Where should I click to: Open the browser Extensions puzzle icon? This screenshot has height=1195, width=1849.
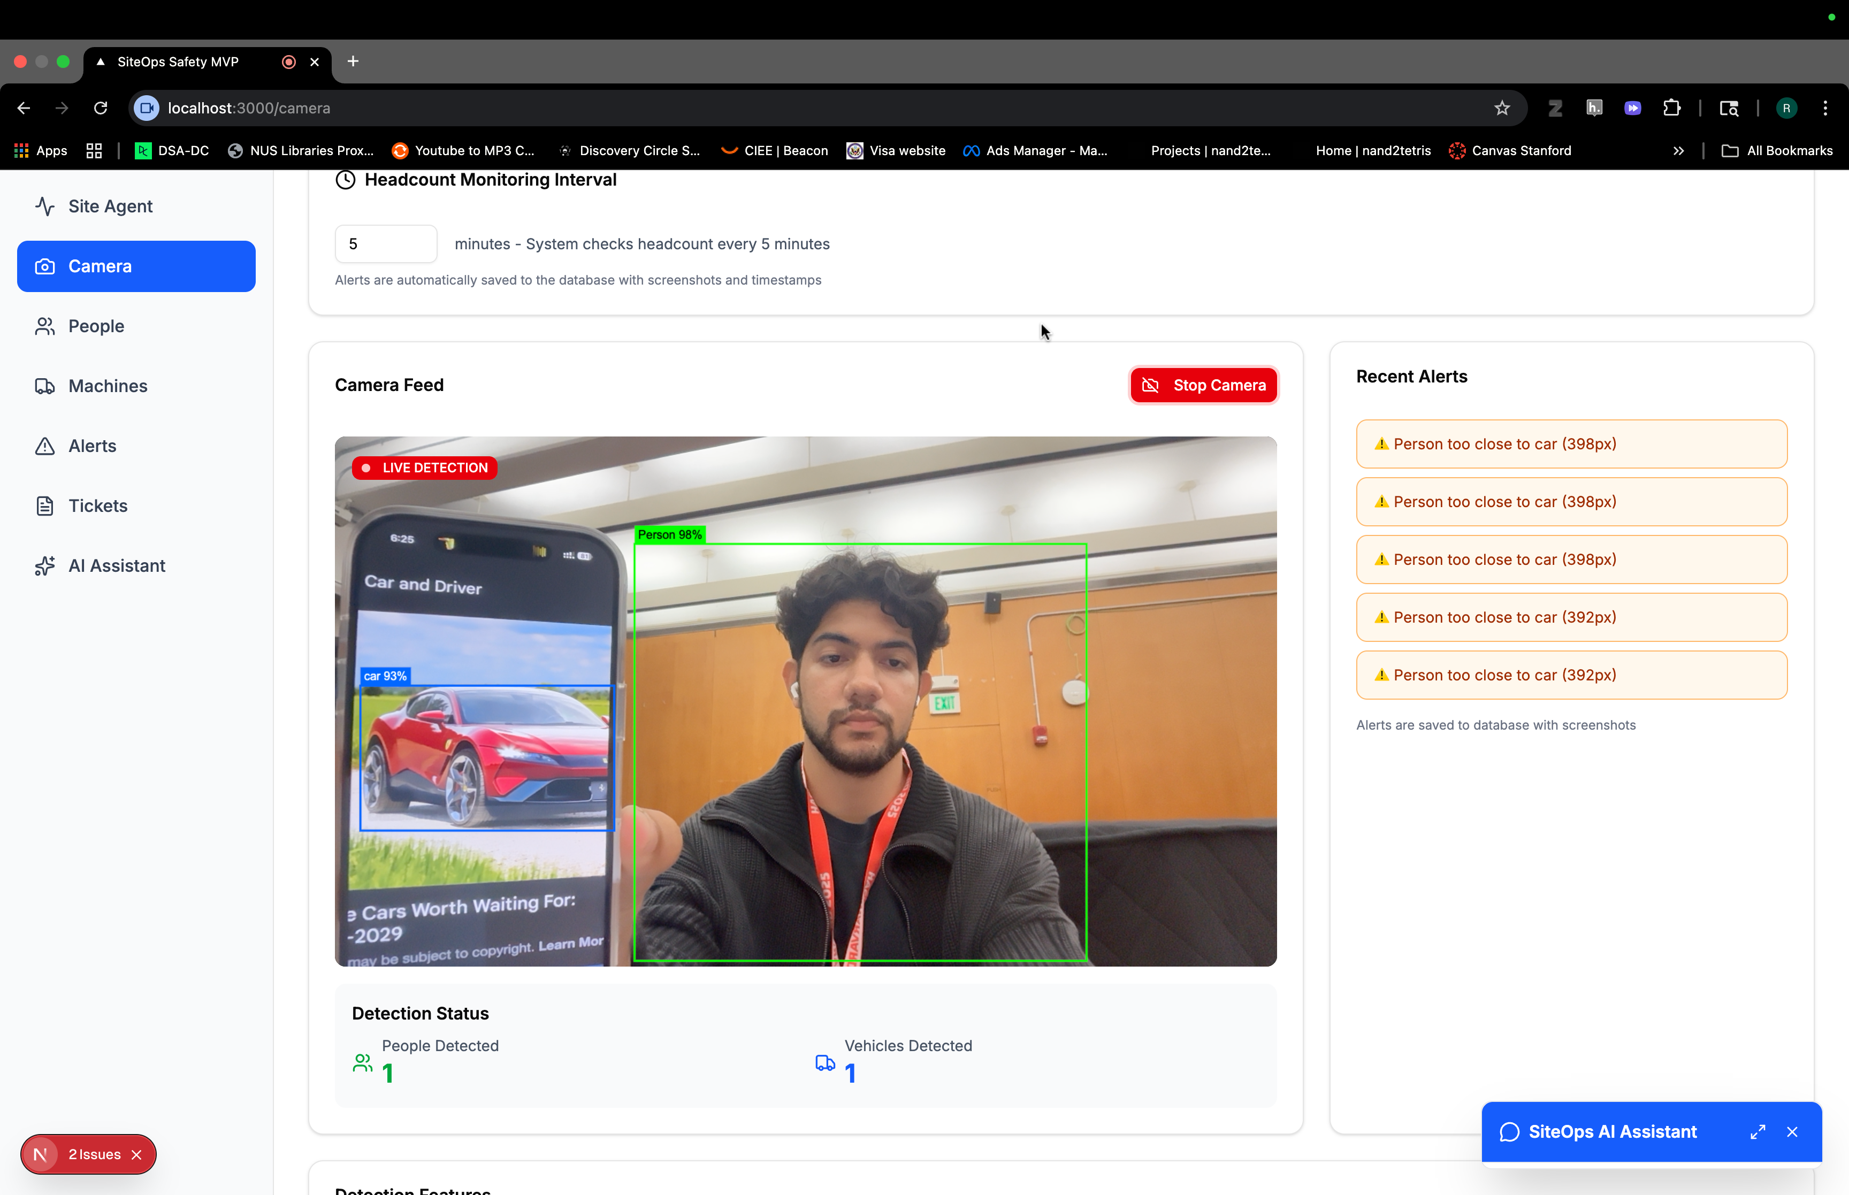tap(1671, 109)
